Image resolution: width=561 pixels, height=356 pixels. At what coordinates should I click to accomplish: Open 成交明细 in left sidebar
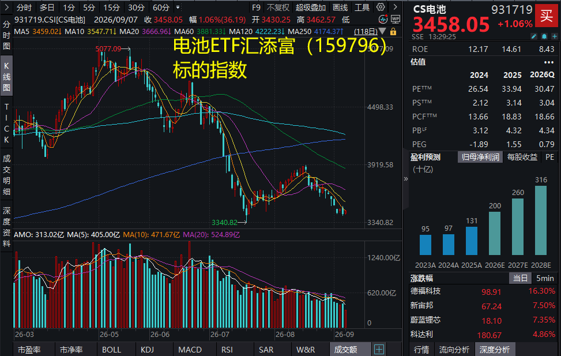[x=6, y=175]
